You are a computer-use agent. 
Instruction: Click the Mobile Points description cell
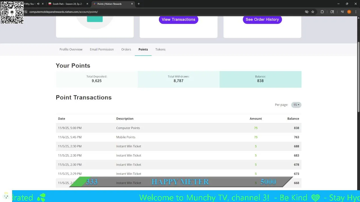[x=126, y=137]
